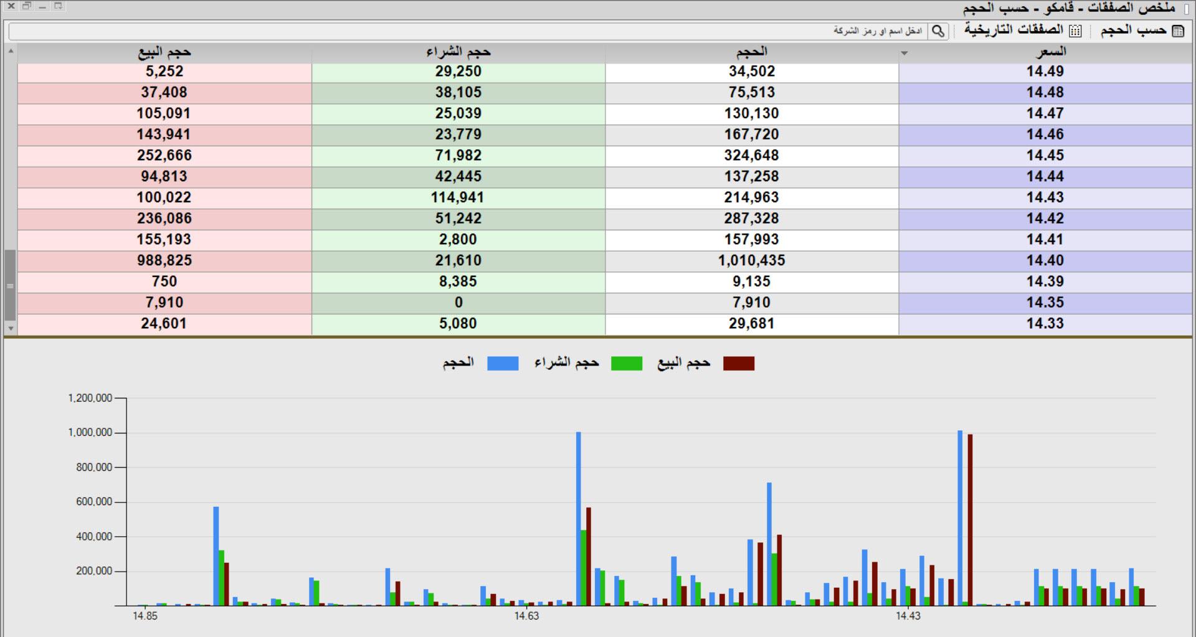1196x637 pixels.
Task: Click the حجم البيع column header
Action: (164, 52)
